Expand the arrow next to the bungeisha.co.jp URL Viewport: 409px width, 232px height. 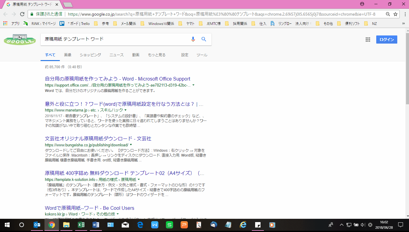tap(131, 145)
